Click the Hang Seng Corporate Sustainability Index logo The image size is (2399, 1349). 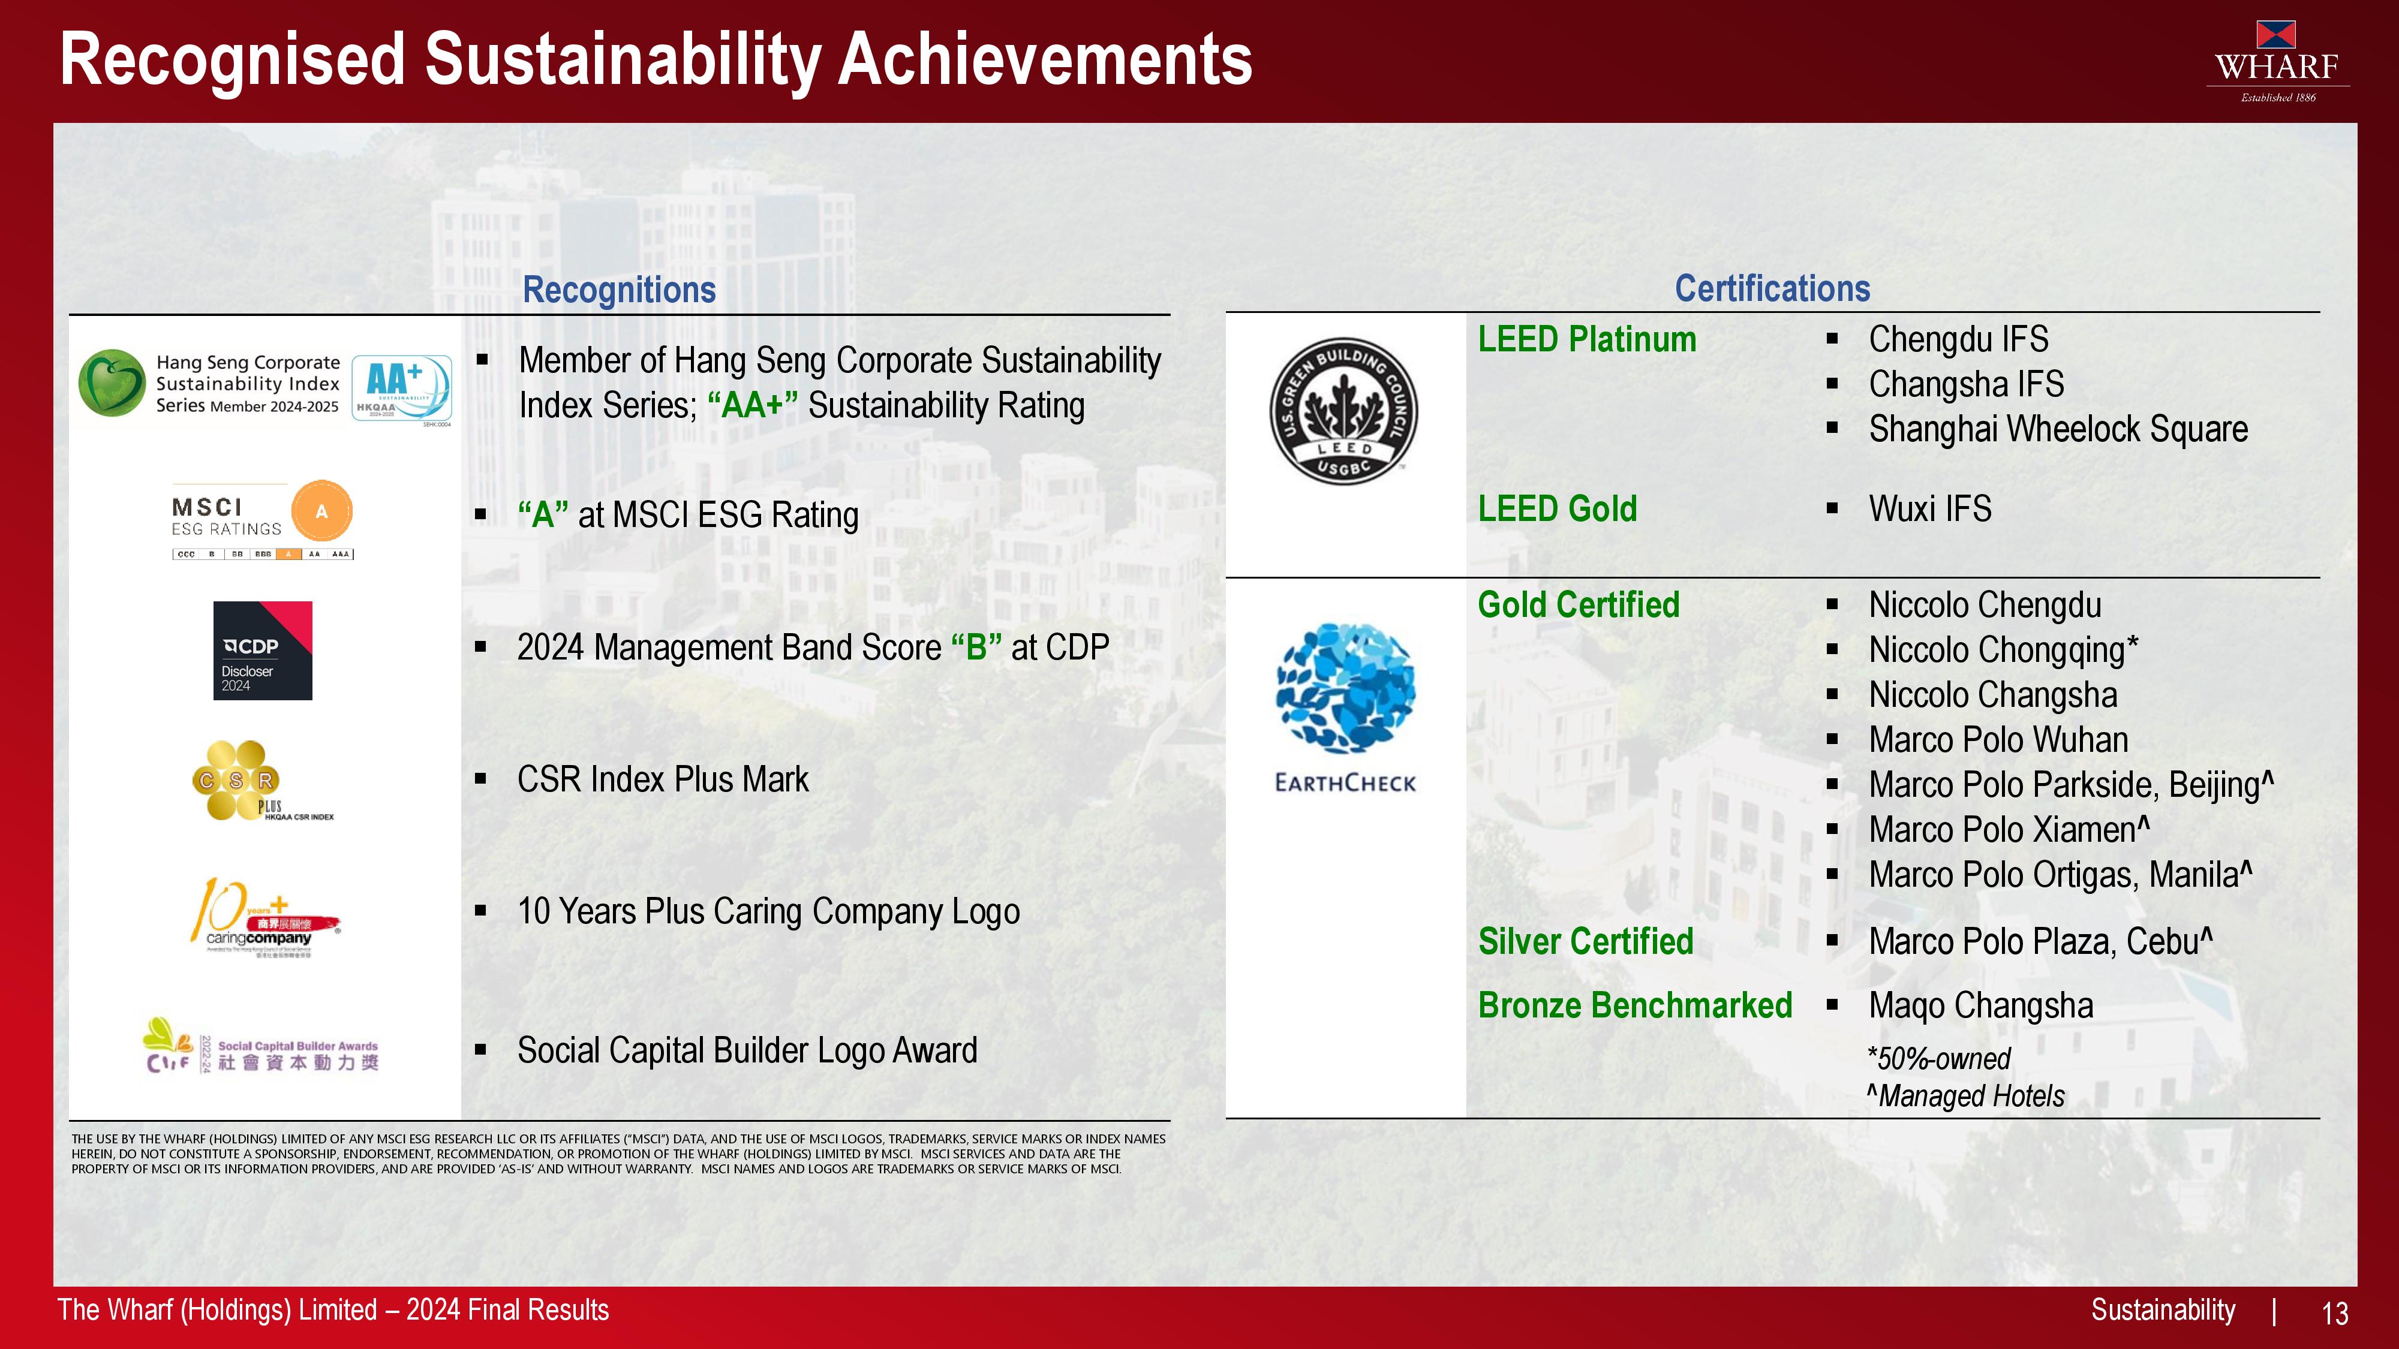209,383
